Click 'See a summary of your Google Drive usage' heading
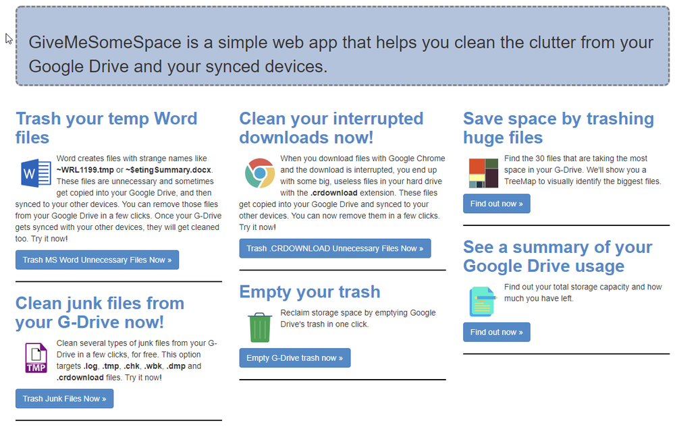Screen dimensions: 675x433 tap(558, 256)
